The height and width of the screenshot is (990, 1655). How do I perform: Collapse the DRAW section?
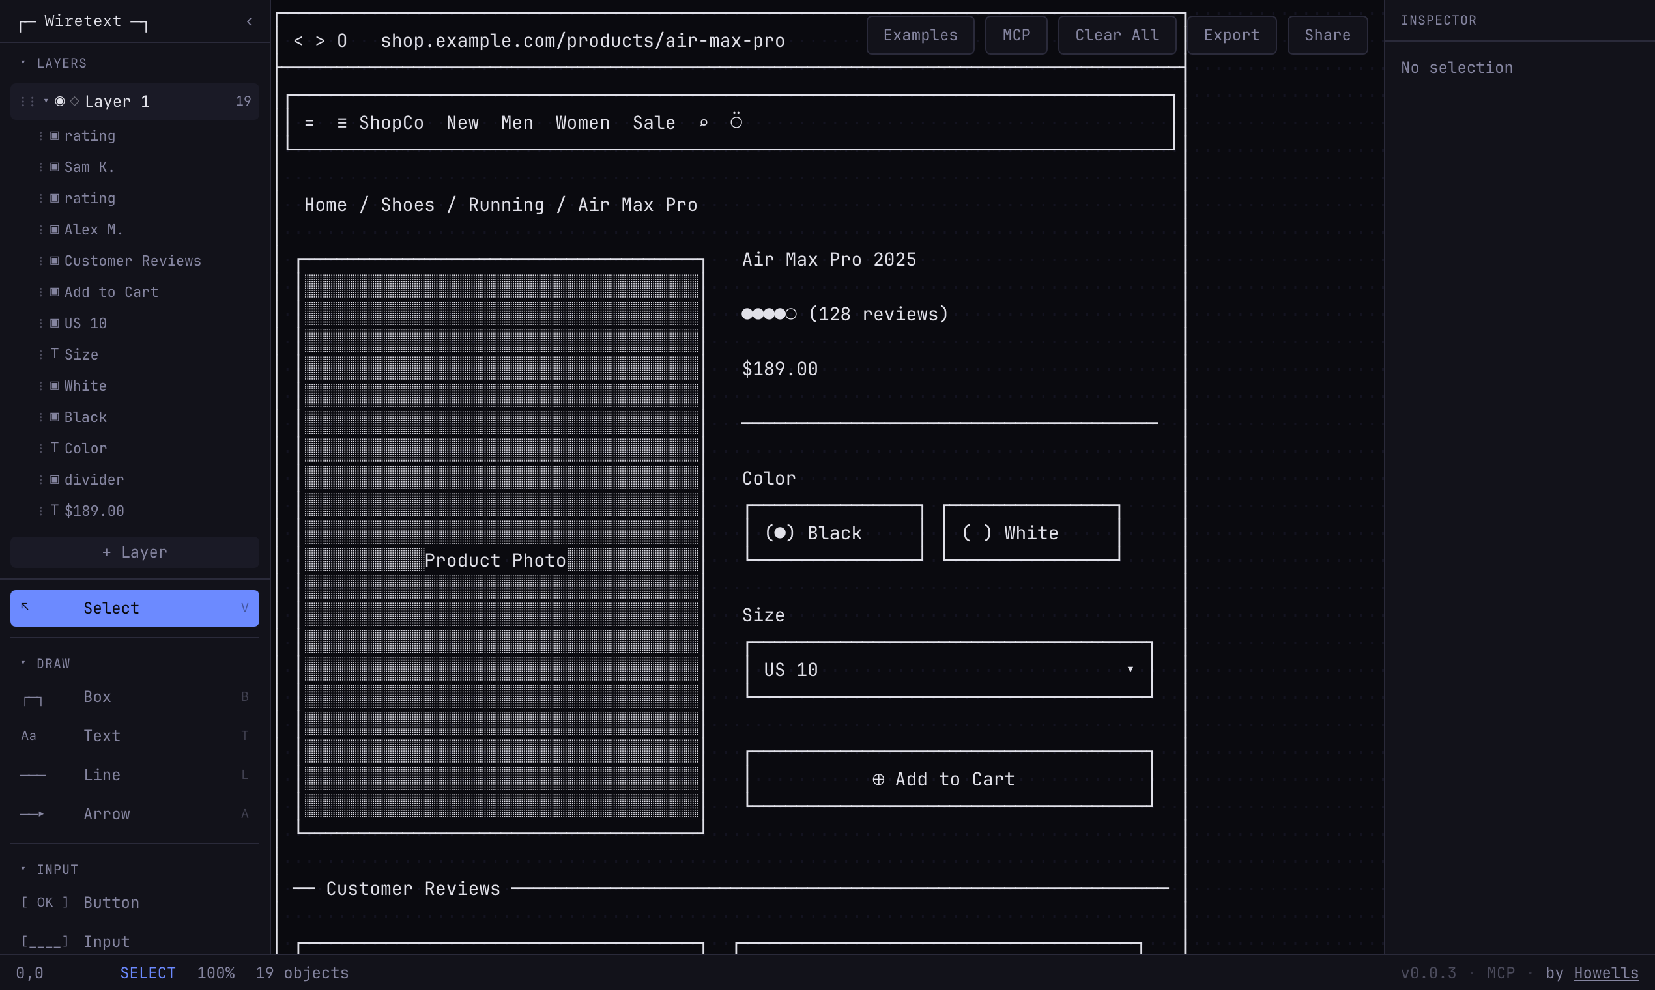click(23, 663)
